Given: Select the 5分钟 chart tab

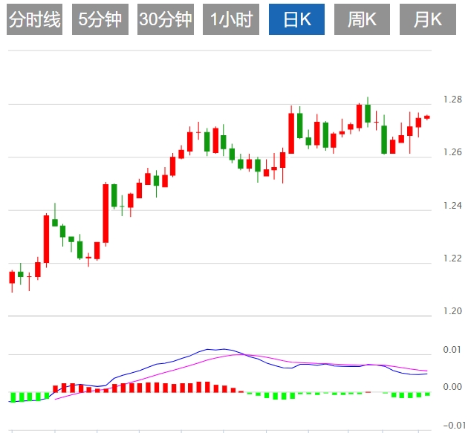Looking at the screenshot, I should click(100, 19).
